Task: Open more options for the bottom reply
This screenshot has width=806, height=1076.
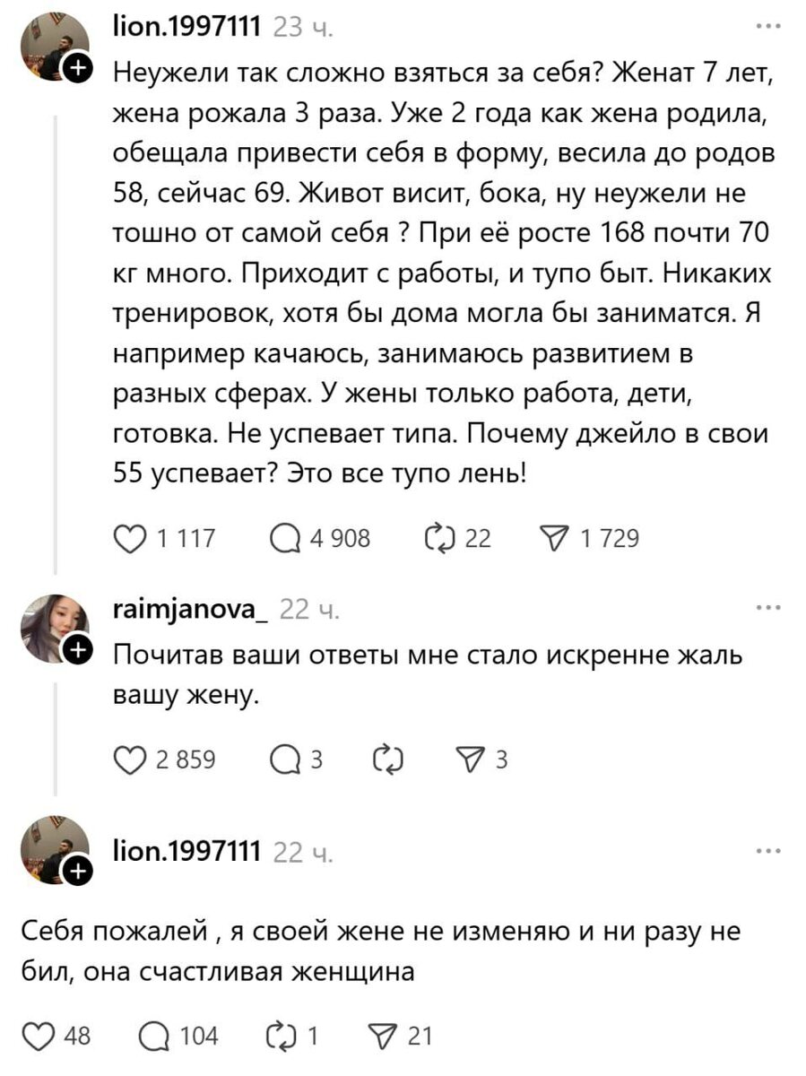Action: (x=767, y=849)
